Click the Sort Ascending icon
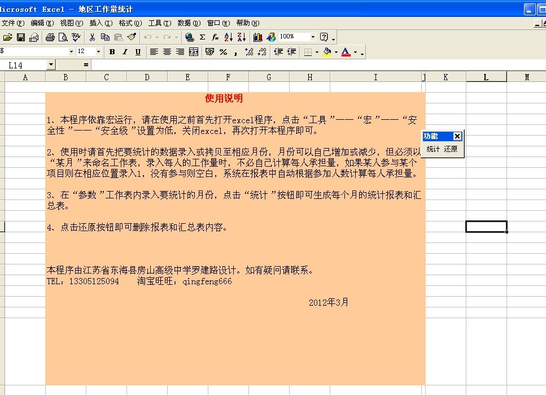Screen dimensions: 546x395 coord(228,37)
